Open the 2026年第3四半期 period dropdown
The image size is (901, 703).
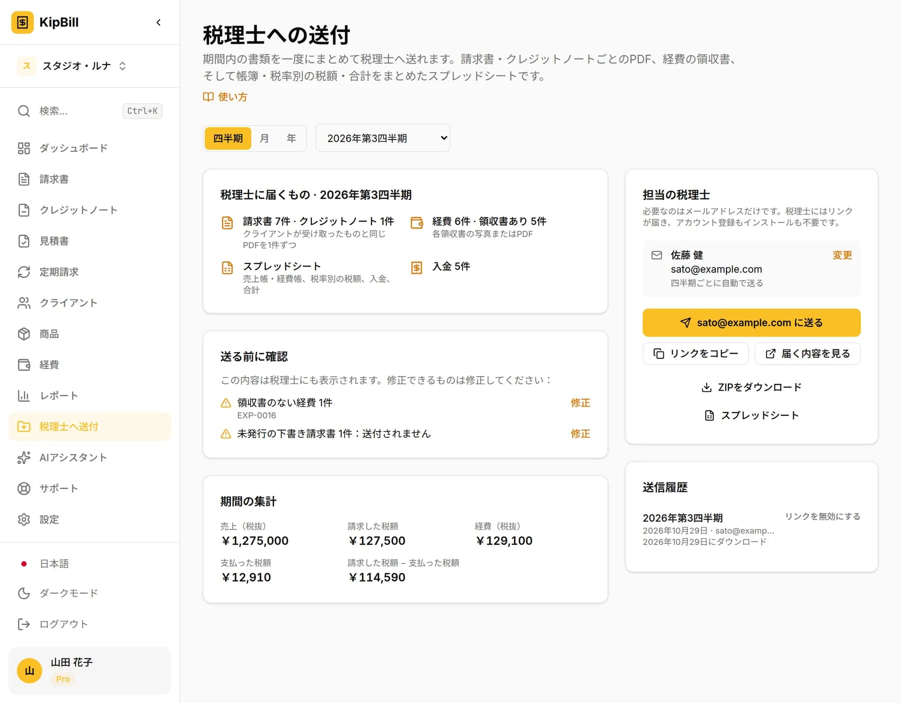tap(383, 138)
